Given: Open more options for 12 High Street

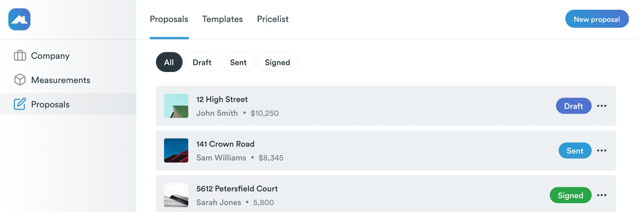Looking at the screenshot, I should [x=601, y=106].
